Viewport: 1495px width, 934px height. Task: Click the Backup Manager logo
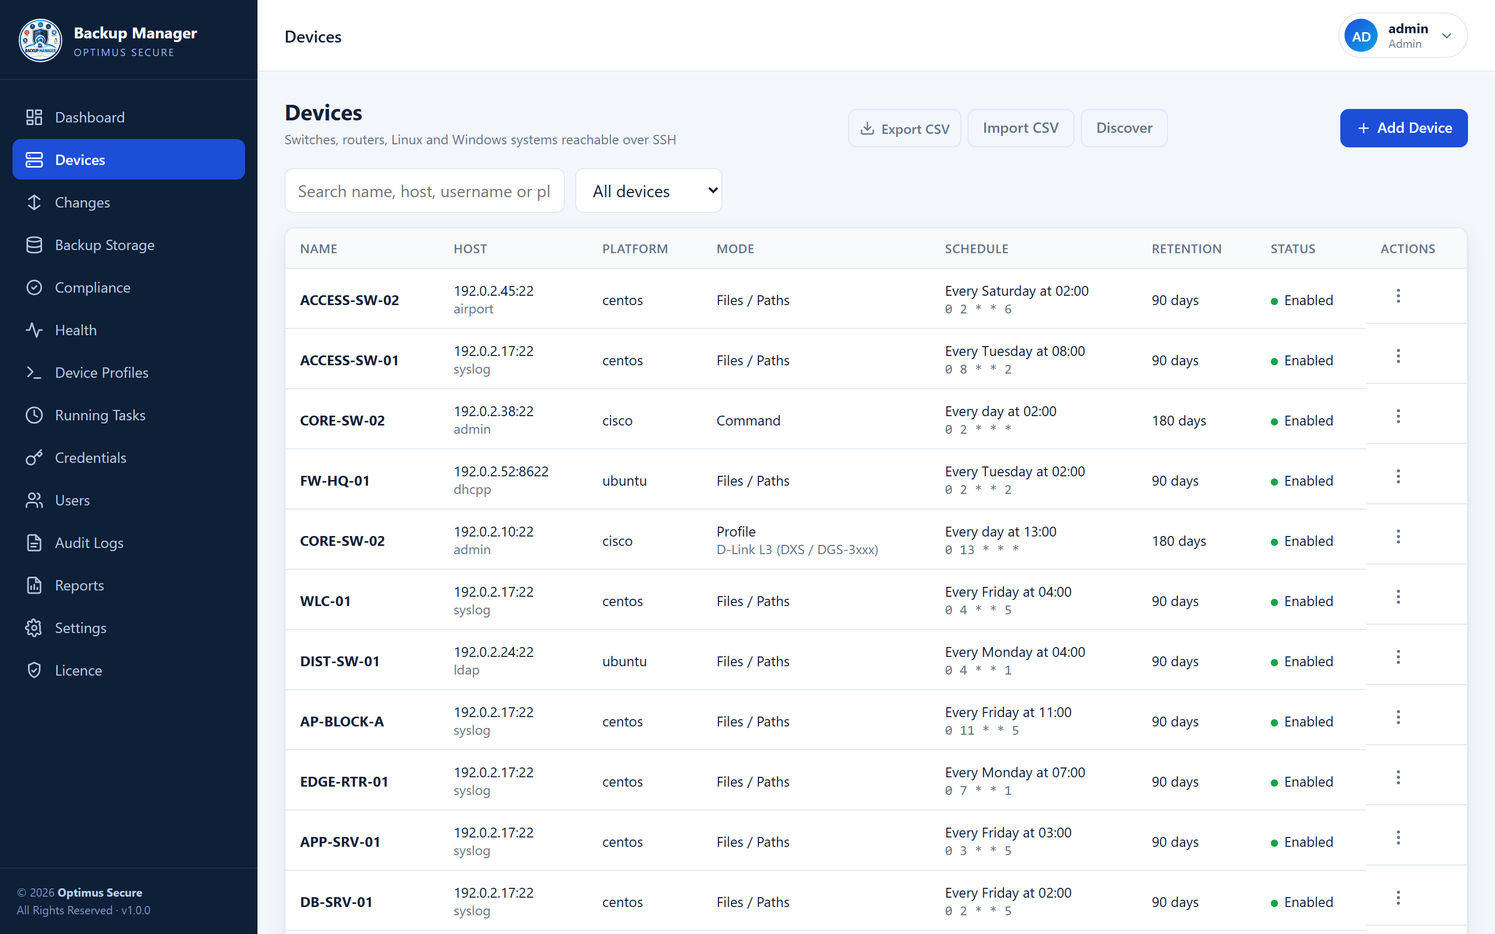(x=40, y=40)
